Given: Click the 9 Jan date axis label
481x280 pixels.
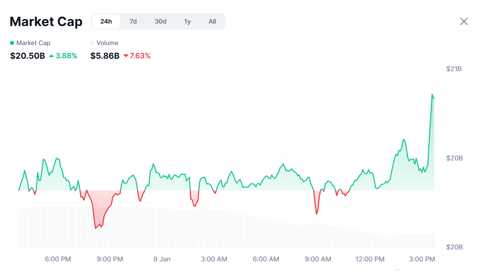Looking at the screenshot, I should click(162, 259).
